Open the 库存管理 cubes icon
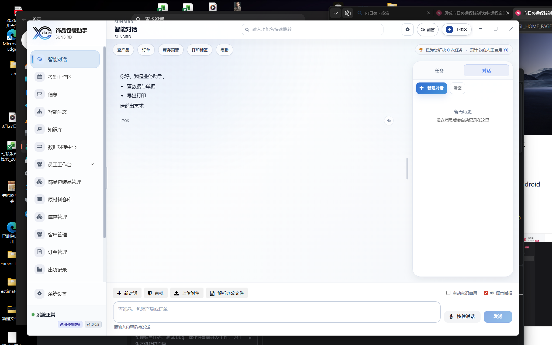552x345 pixels. pyautogui.click(x=40, y=217)
